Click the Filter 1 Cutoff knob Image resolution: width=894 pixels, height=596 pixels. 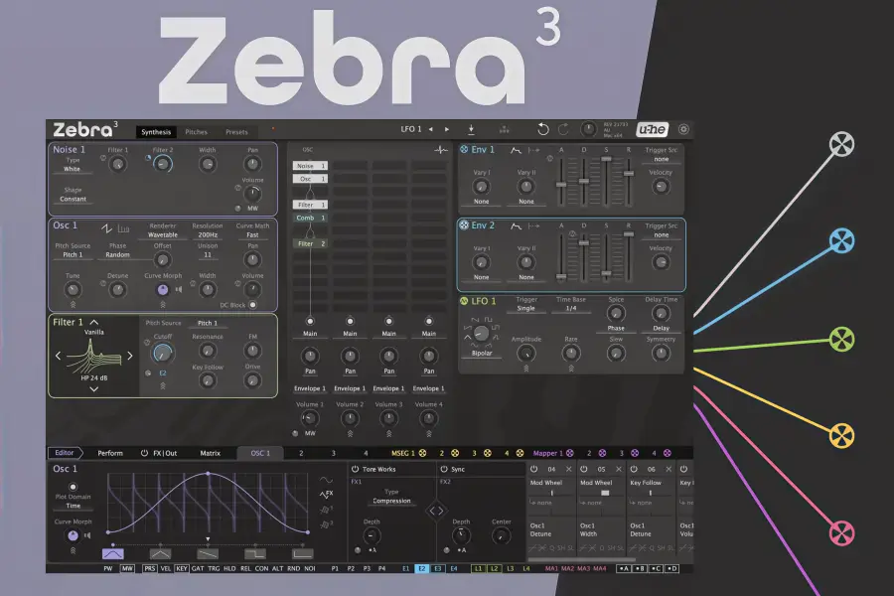[163, 354]
